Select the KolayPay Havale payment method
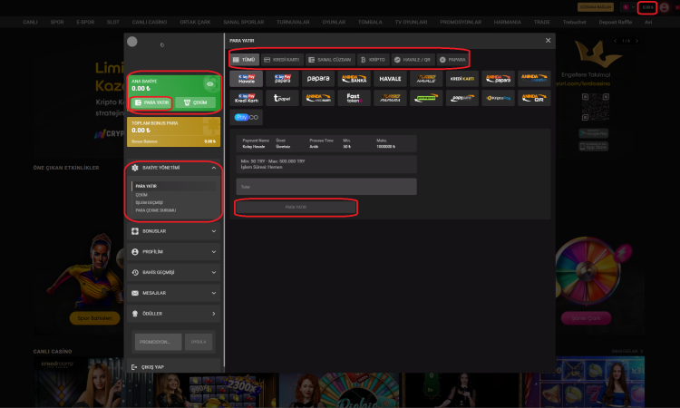Image resolution: width=680 pixels, height=408 pixels. 246,79
